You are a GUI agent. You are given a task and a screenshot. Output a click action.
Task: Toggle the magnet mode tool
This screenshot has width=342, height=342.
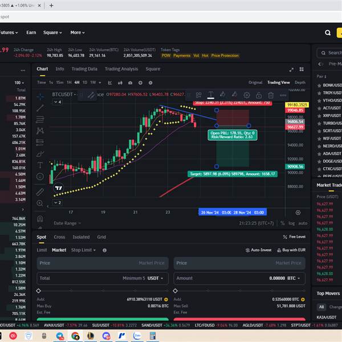[x=40, y=219]
